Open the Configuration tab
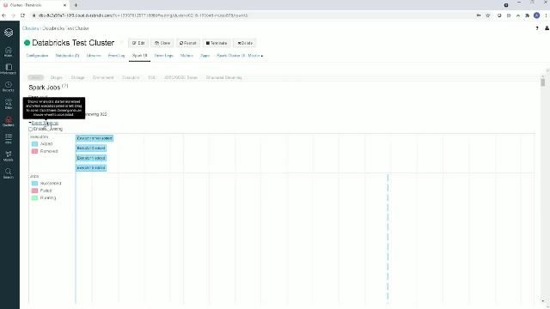Viewport: 550px width, 309px height. (x=37, y=56)
